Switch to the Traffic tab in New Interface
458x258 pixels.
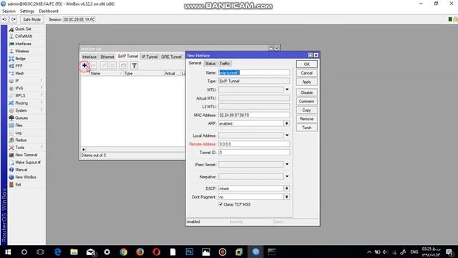224,64
